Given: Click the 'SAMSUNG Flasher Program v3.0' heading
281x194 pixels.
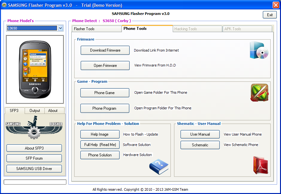Looking at the screenshot, I should [141, 14].
